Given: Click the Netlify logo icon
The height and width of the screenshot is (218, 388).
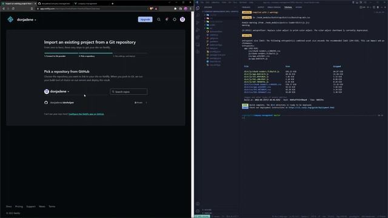Looking at the screenshot, I should click(10, 19).
